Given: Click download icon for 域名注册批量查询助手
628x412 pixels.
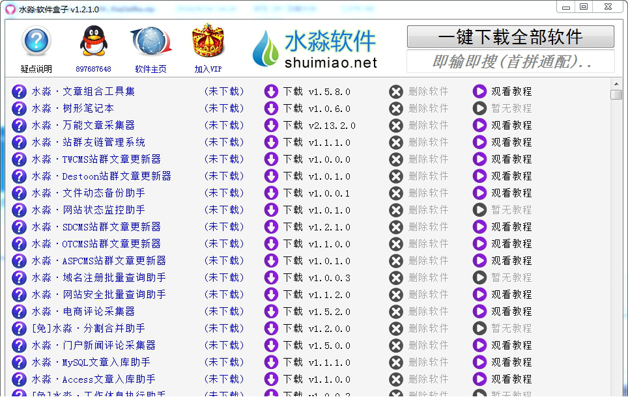Looking at the screenshot, I should coord(271,278).
